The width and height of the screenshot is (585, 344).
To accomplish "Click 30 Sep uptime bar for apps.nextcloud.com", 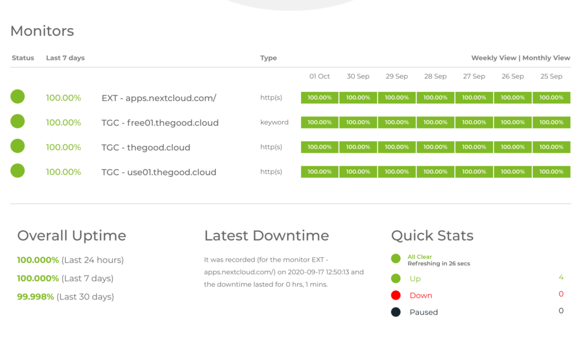I will 358,97.
